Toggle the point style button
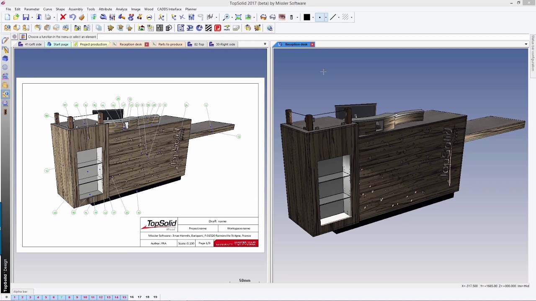Viewport: 536px width, 301px height. click(320, 17)
